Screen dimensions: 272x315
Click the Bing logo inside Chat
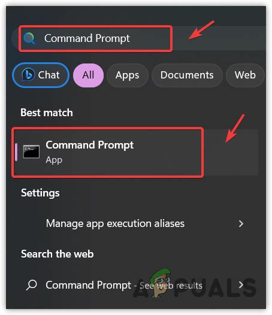28,74
